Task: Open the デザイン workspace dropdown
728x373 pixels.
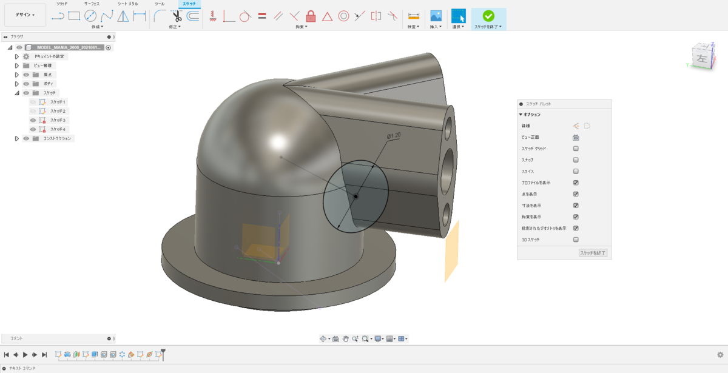Action: (x=25, y=15)
